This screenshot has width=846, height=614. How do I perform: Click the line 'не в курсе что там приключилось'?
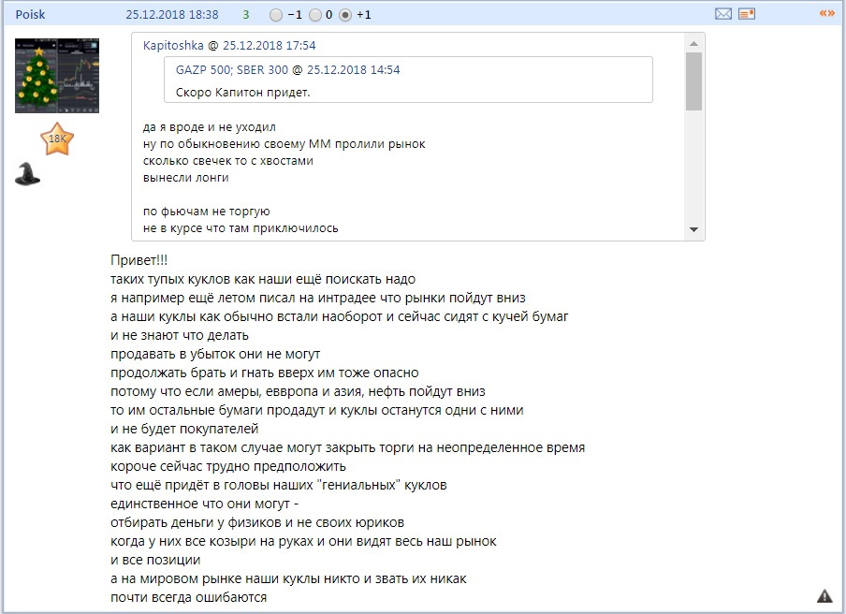tap(241, 228)
